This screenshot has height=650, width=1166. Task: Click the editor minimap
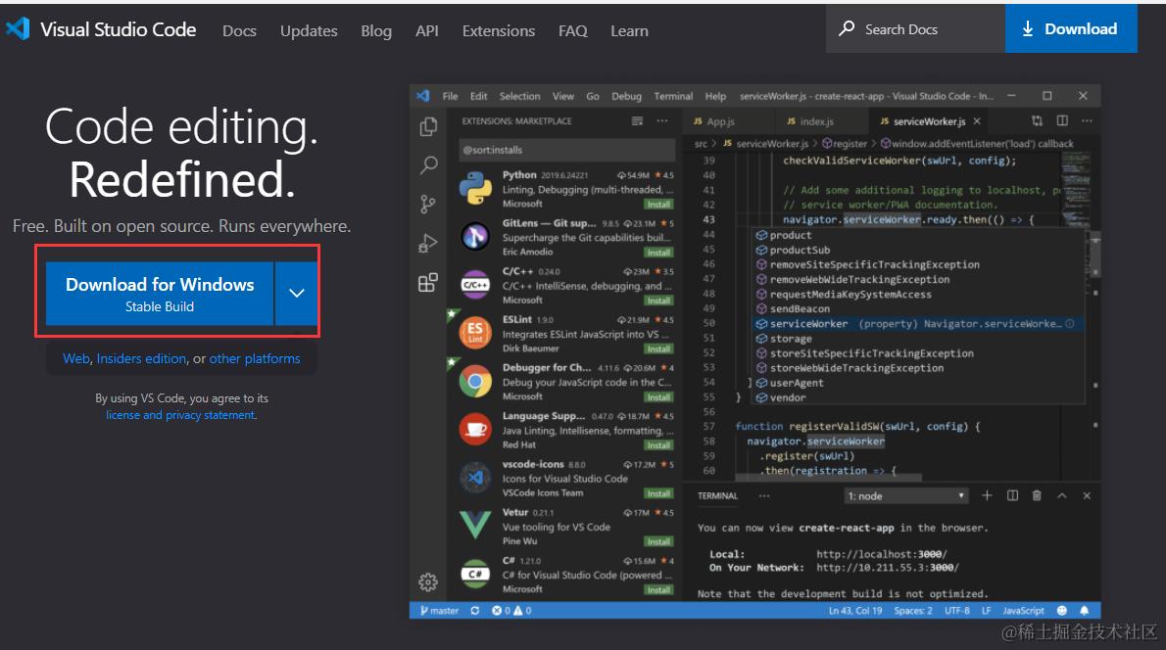[1075, 190]
